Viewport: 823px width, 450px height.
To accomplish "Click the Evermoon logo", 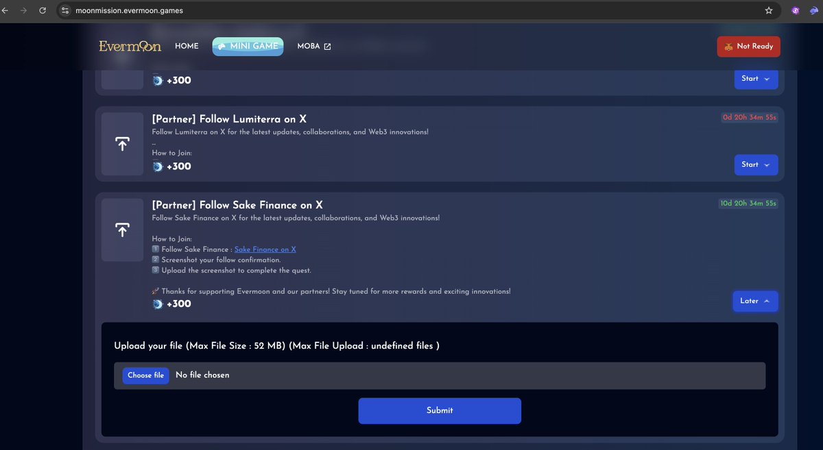I will tap(130, 46).
